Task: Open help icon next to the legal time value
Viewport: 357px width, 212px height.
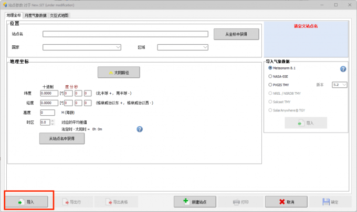Action: 140,129
